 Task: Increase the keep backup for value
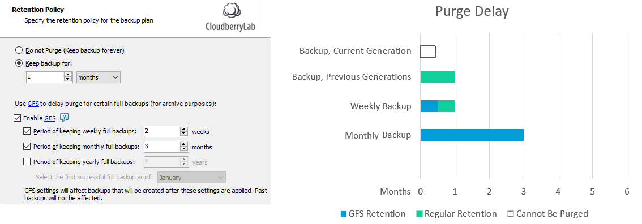click(68, 75)
